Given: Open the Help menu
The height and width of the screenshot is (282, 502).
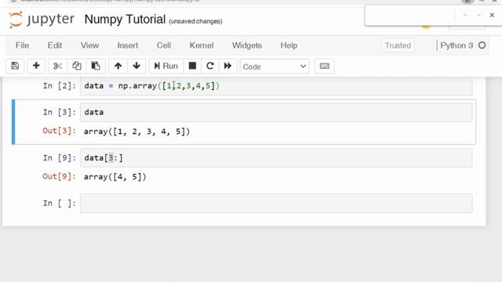Looking at the screenshot, I should pyautogui.click(x=289, y=45).
